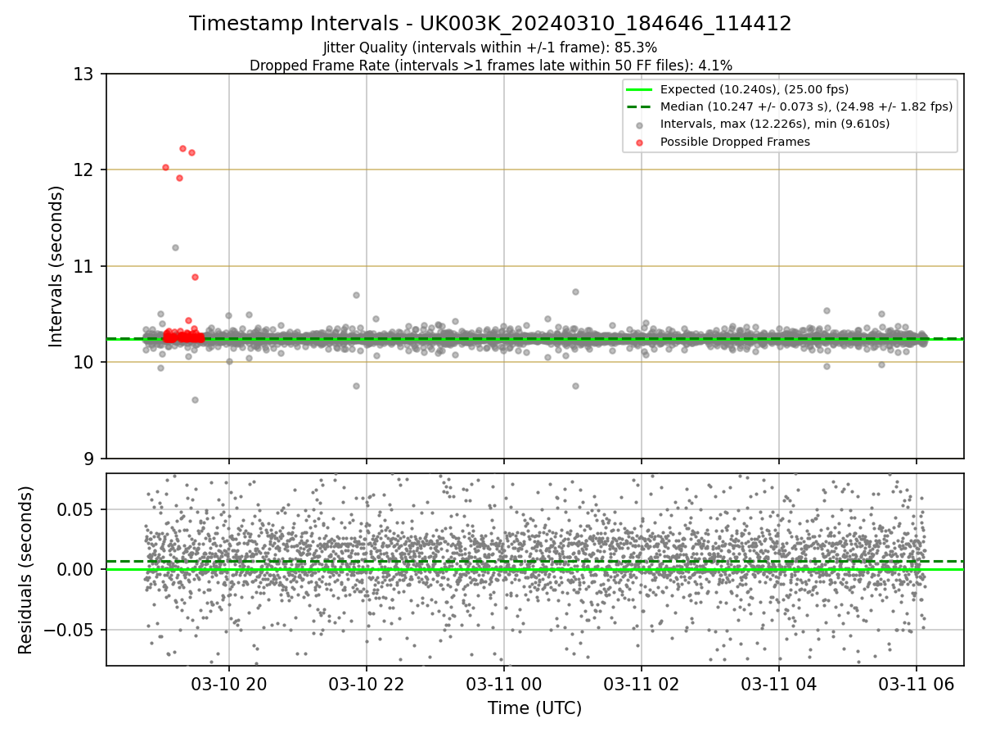The image size is (982, 737).
Task: Click the solid green line sample in the legend
Action: 639,90
